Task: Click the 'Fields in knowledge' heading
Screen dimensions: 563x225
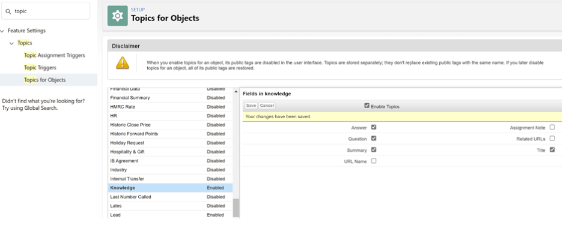Action: [267, 94]
